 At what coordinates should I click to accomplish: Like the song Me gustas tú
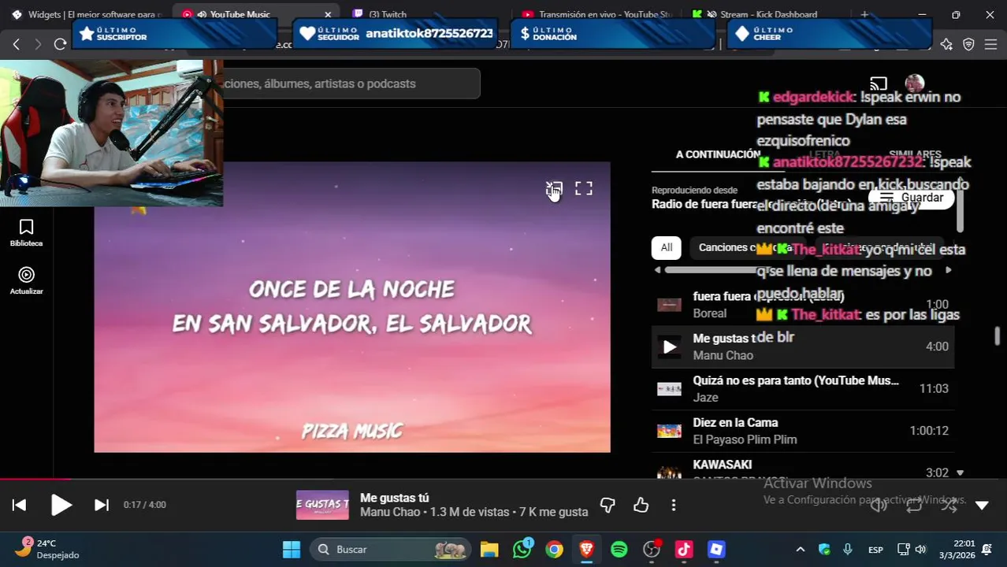[641, 505]
